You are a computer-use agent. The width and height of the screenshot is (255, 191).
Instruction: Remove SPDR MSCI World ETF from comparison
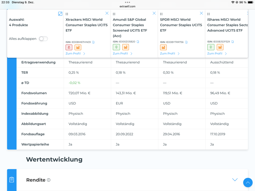[x=201, y=13]
